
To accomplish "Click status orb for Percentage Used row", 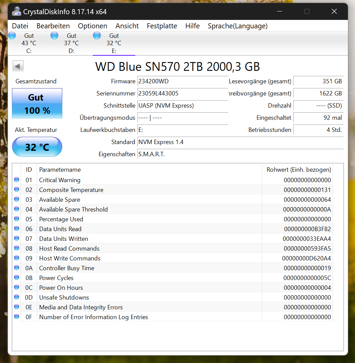I will click(x=17, y=219).
